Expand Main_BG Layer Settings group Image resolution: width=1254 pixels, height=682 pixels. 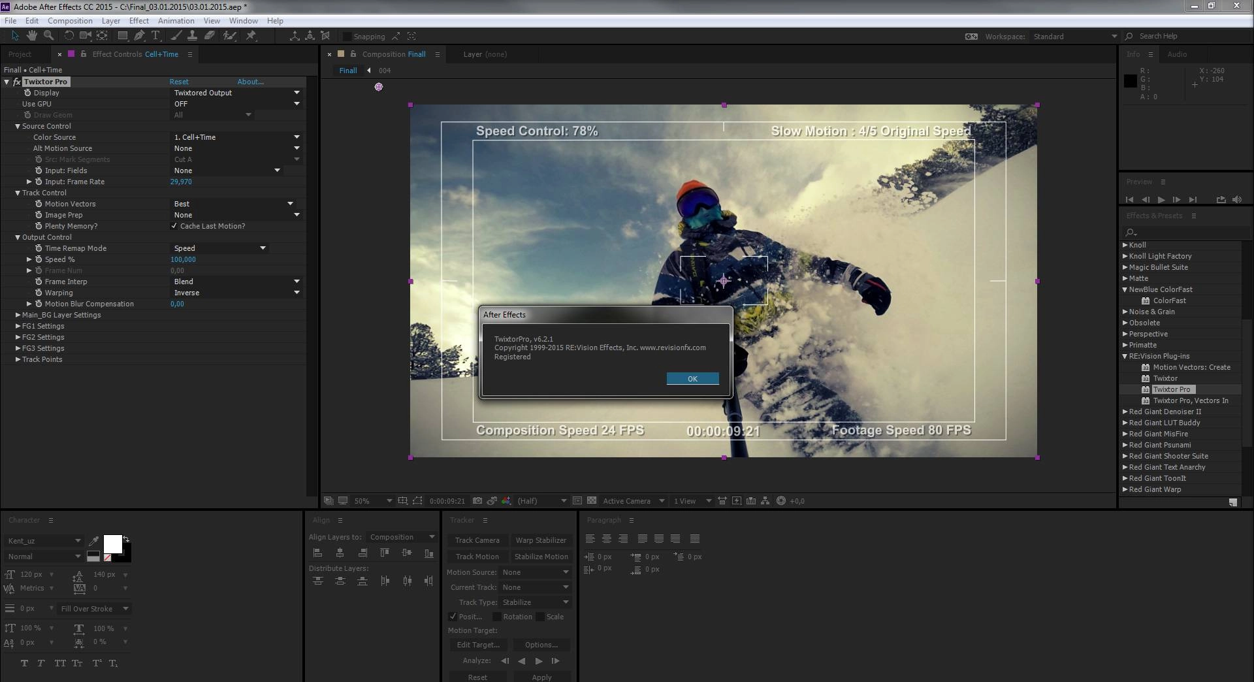18,315
